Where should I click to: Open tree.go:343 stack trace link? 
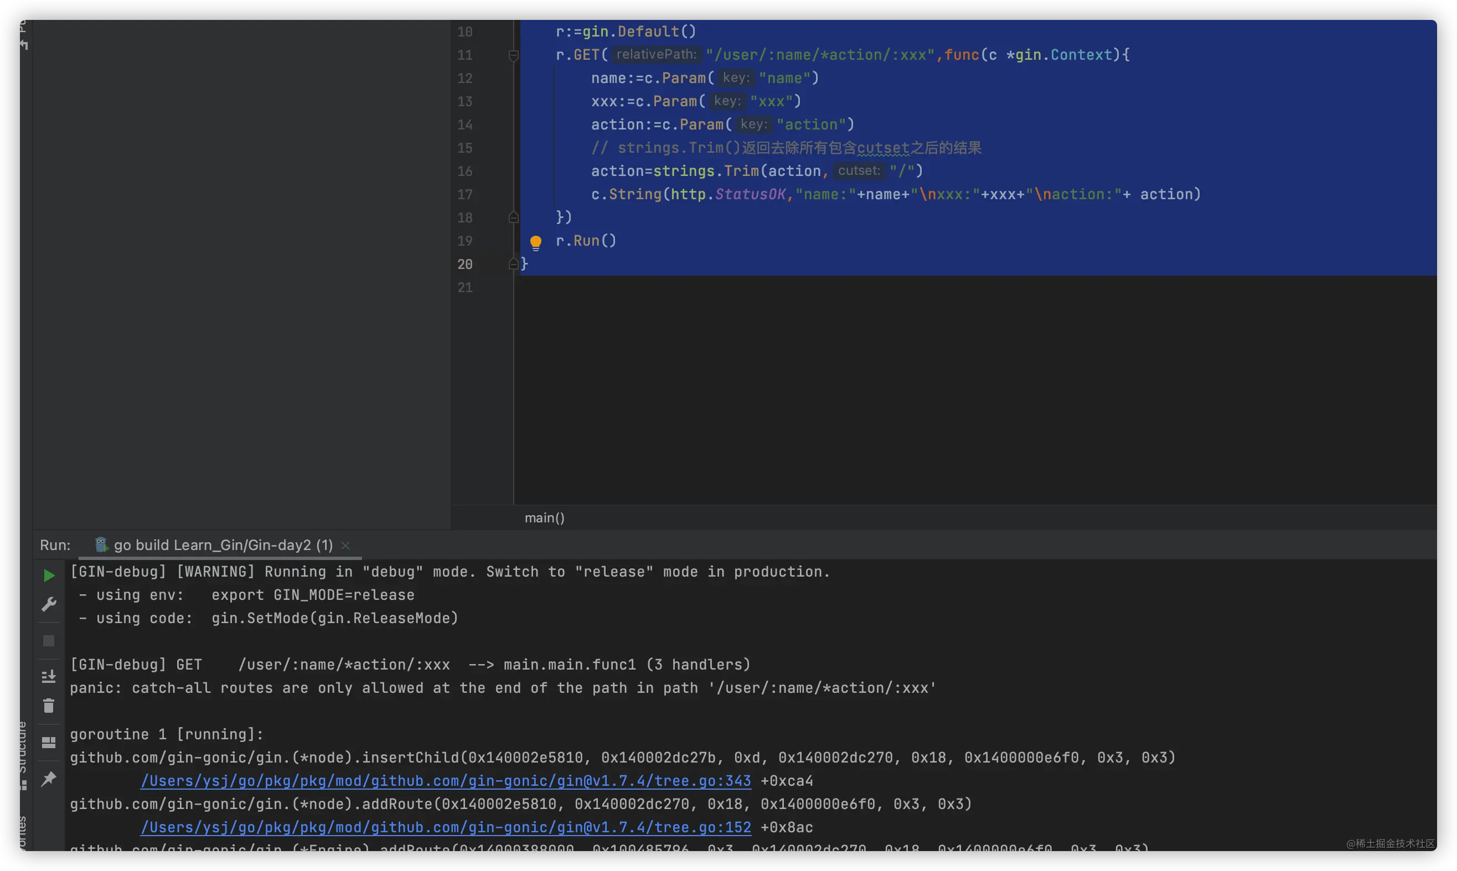click(446, 781)
